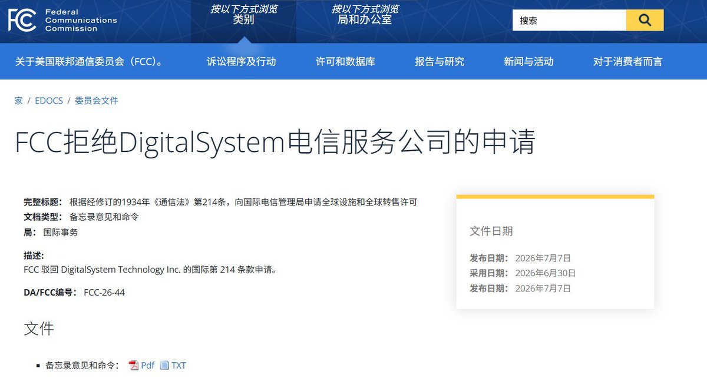
Task: Click the 国际事务 bureau value
Action: click(x=61, y=232)
